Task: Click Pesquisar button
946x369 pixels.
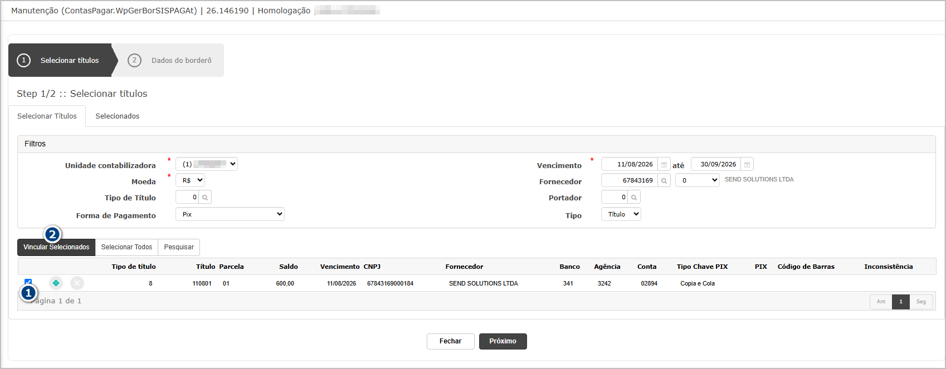Action: [179, 247]
